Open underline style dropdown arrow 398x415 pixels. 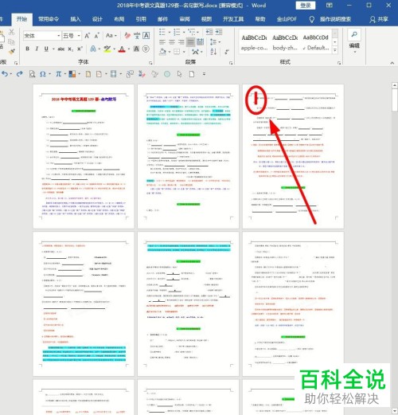coord(53,49)
